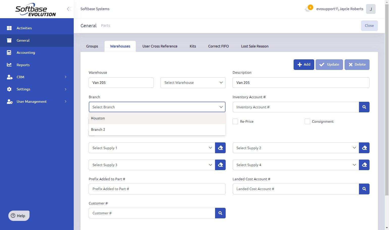
Task: Tick the Consignment checkbox
Action: coord(307,121)
